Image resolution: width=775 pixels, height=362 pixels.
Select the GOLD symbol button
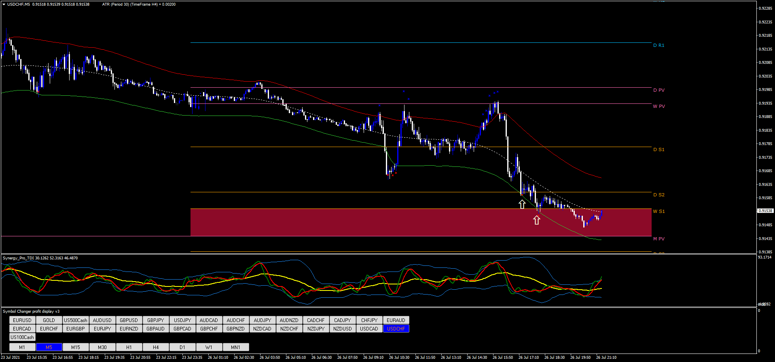[x=49, y=320]
